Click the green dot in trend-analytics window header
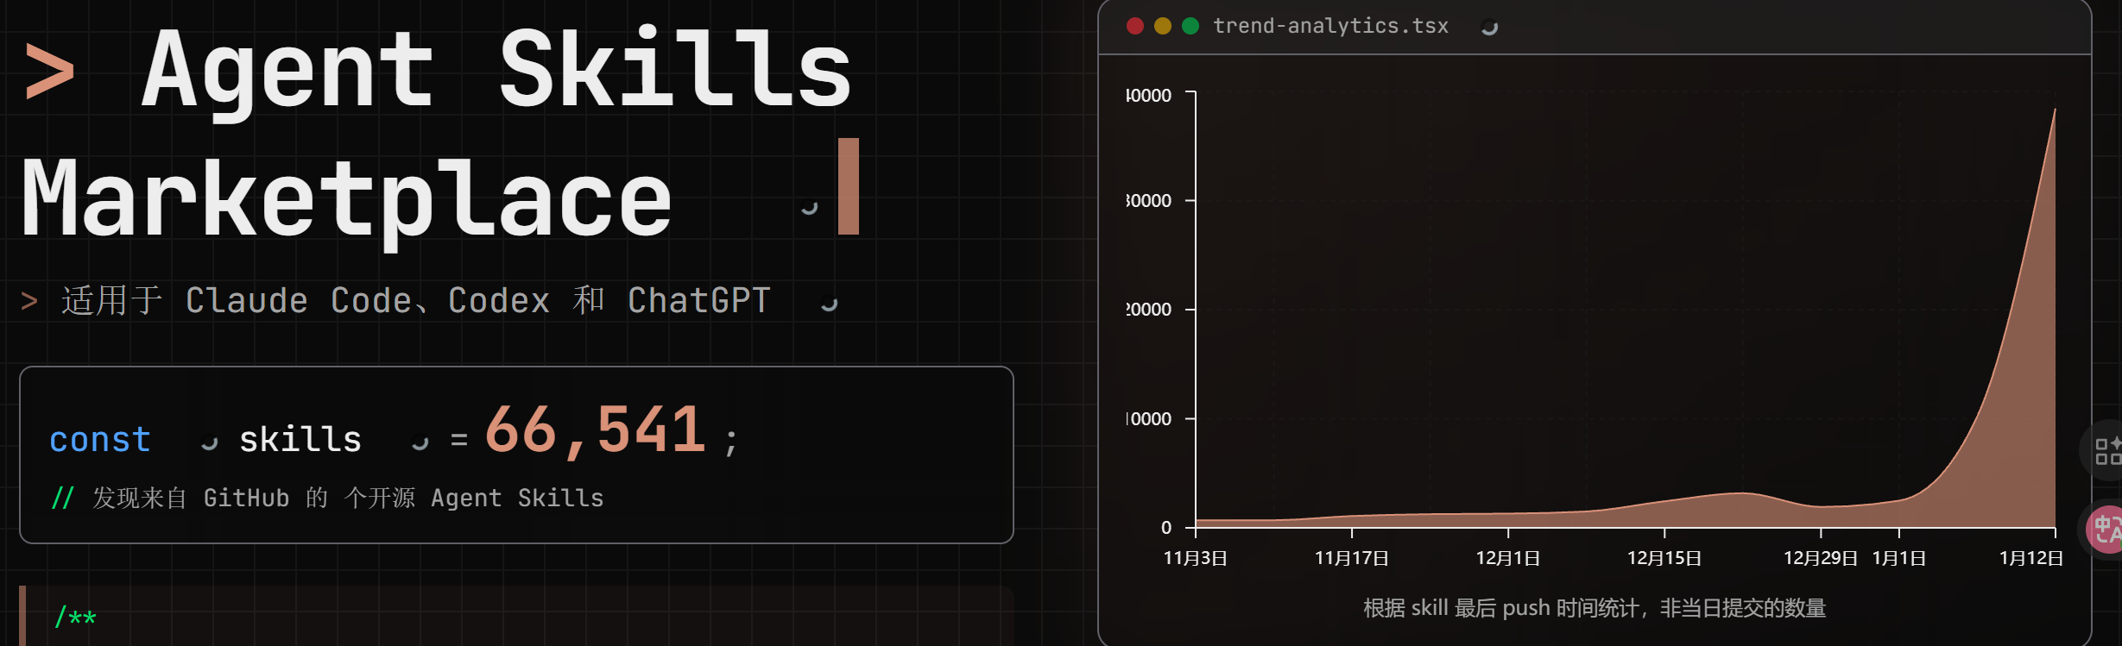 (x=1190, y=26)
